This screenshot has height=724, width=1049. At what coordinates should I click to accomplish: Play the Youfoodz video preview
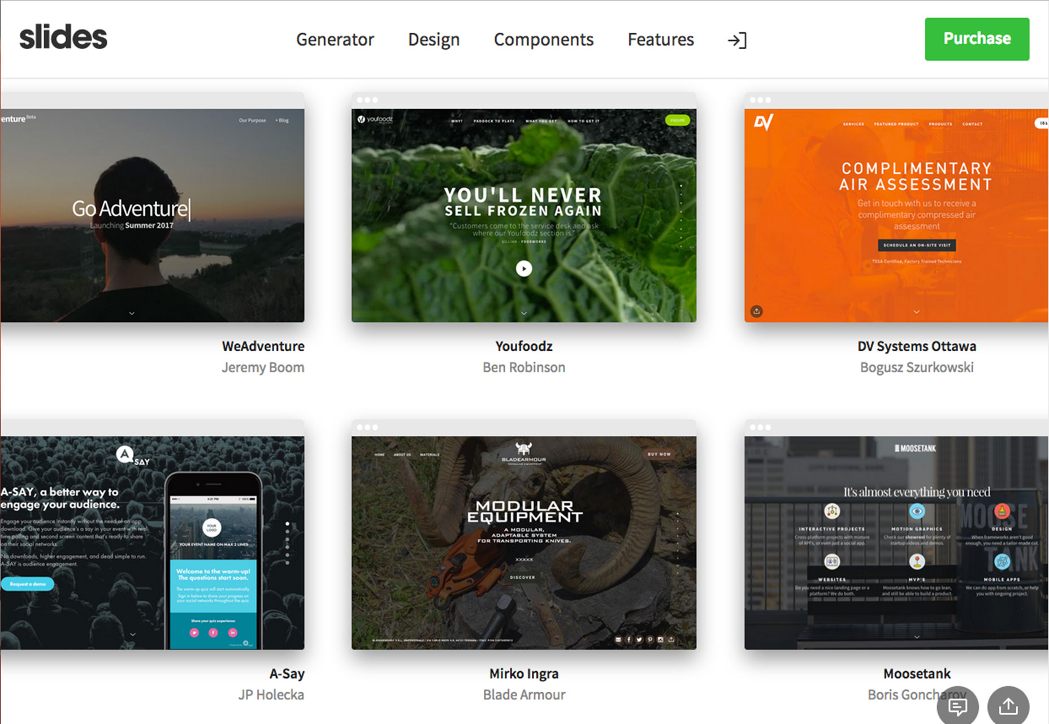click(x=524, y=268)
